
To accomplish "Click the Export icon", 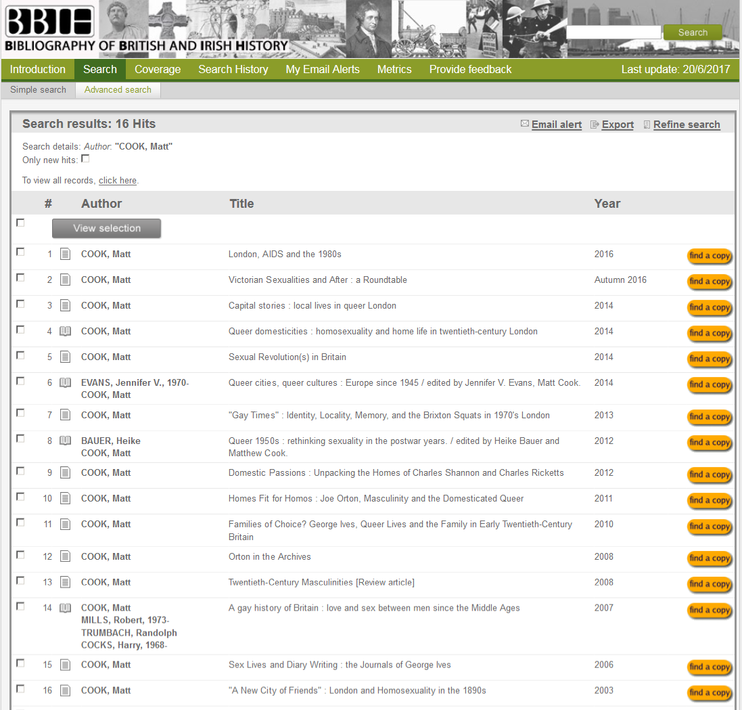I will pyautogui.click(x=595, y=125).
